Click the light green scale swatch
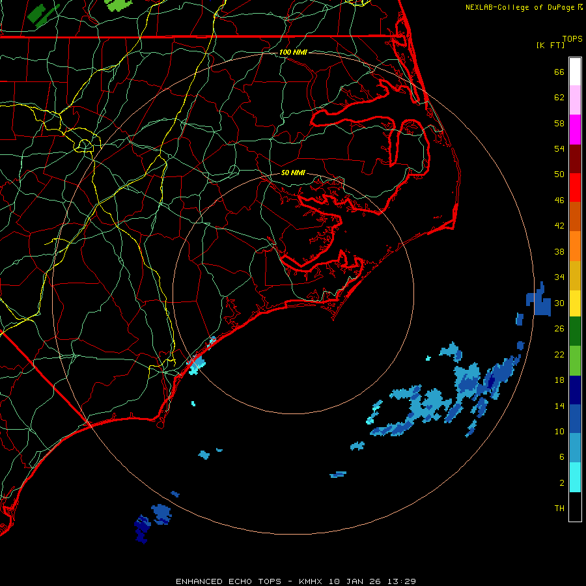Screen dimensions: 586x586 tap(575, 361)
